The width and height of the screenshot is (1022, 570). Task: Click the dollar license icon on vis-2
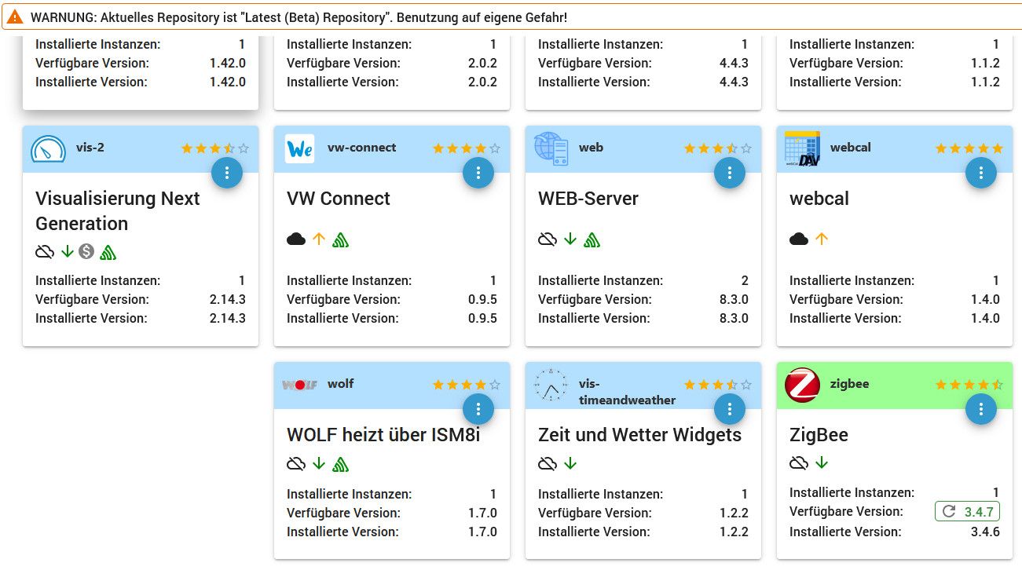[86, 251]
